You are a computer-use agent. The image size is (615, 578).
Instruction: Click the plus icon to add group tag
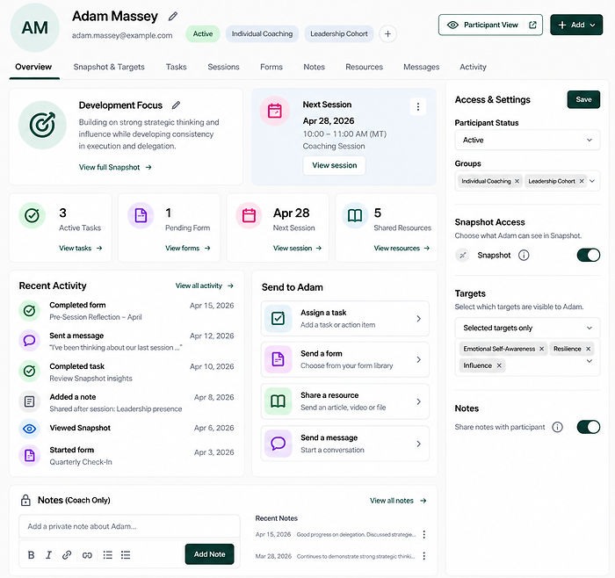point(387,34)
